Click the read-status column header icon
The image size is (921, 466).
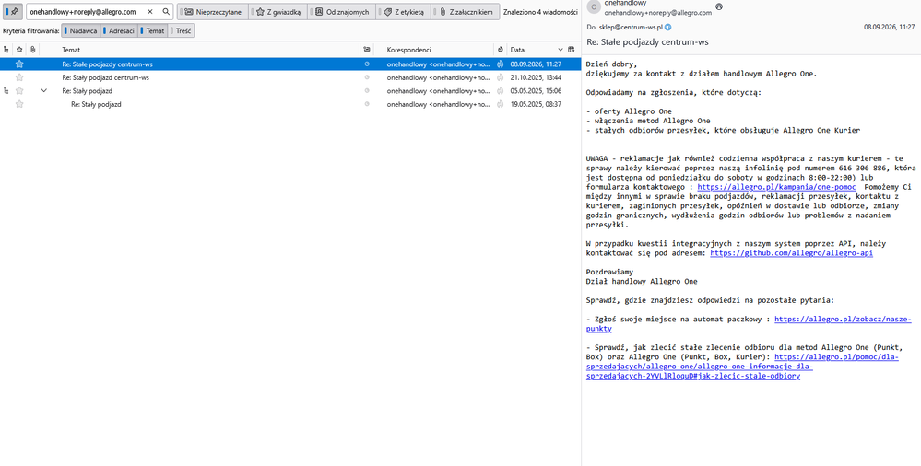click(367, 50)
